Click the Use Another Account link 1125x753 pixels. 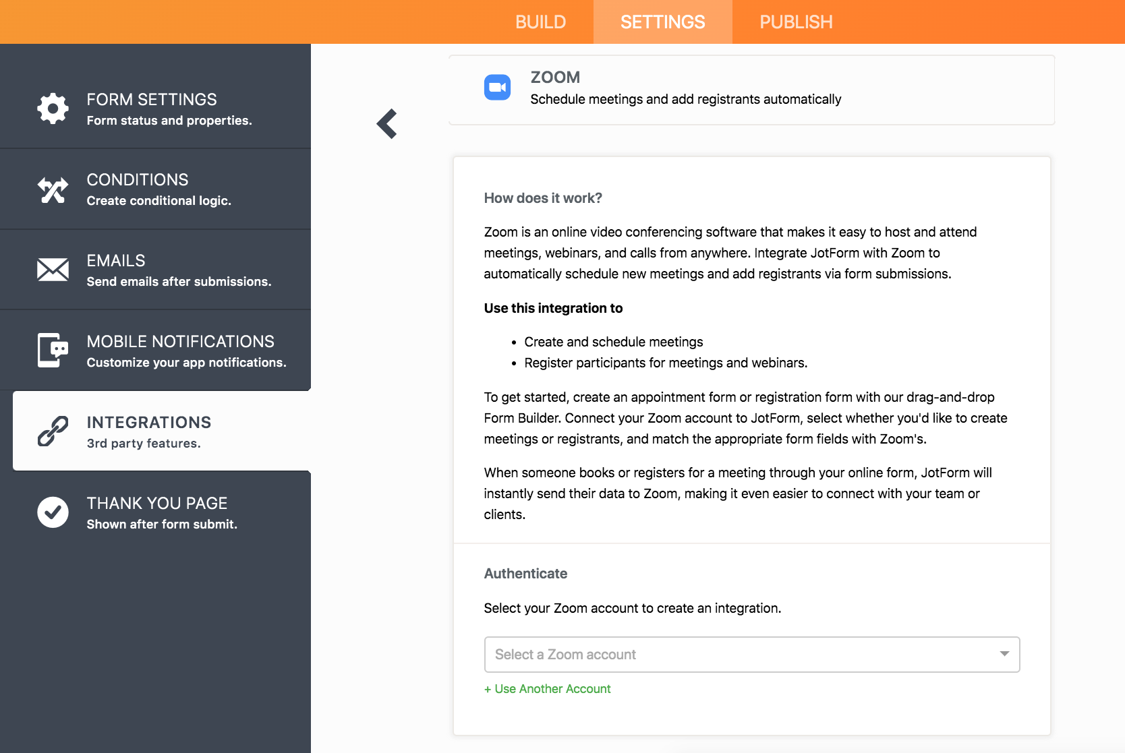548,689
